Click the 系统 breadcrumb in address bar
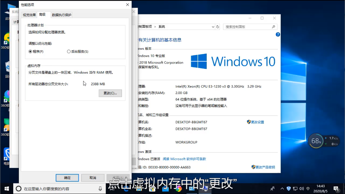The image size is (345, 194). point(162,26)
